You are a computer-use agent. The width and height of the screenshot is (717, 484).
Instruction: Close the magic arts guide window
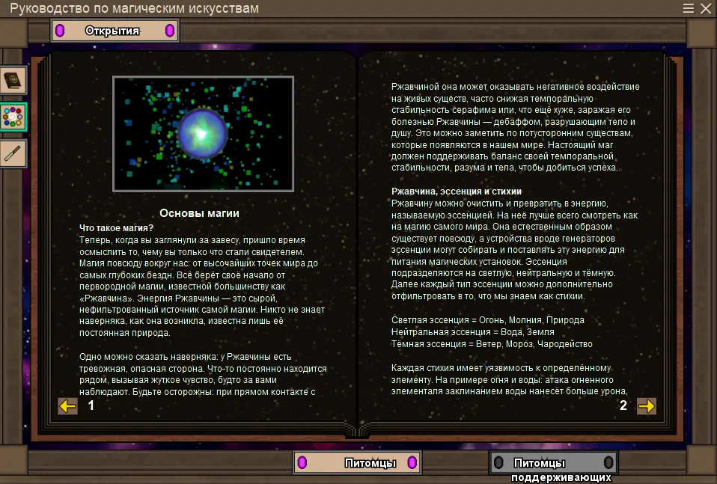(x=706, y=8)
